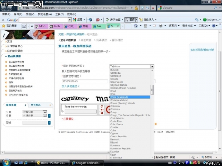Open the Partner Center sidebar link
Screen dimensions: 222x166
point(15,46)
